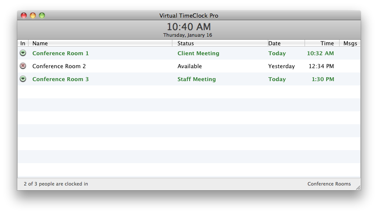Click the yellow minimize window button
Image resolution: width=378 pixels, height=214 pixels.
[x=33, y=16]
